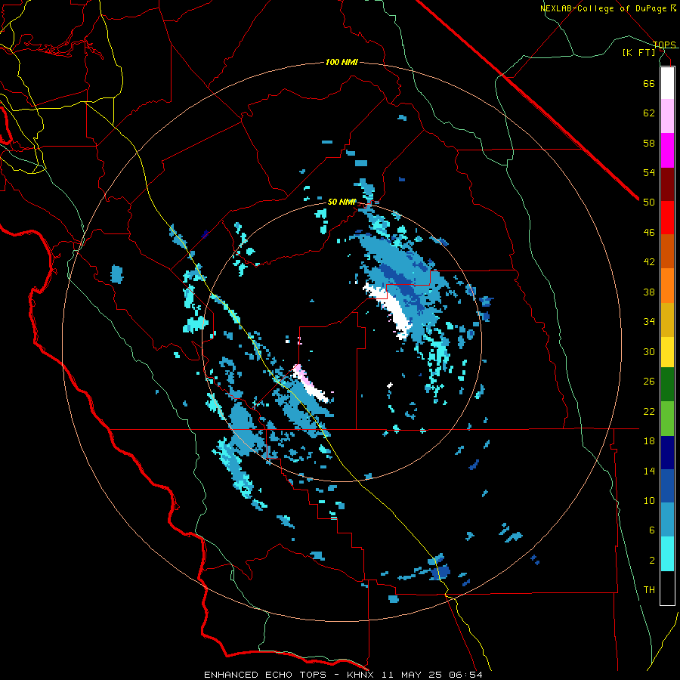The image size is (680, 680).
Task: Choose the navy blue legend swatch
Action: (x=667, y=453)
